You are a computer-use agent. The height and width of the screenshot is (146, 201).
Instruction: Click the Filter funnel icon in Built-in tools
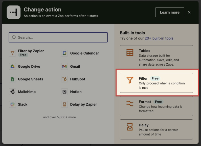click(x=130, y=80)
